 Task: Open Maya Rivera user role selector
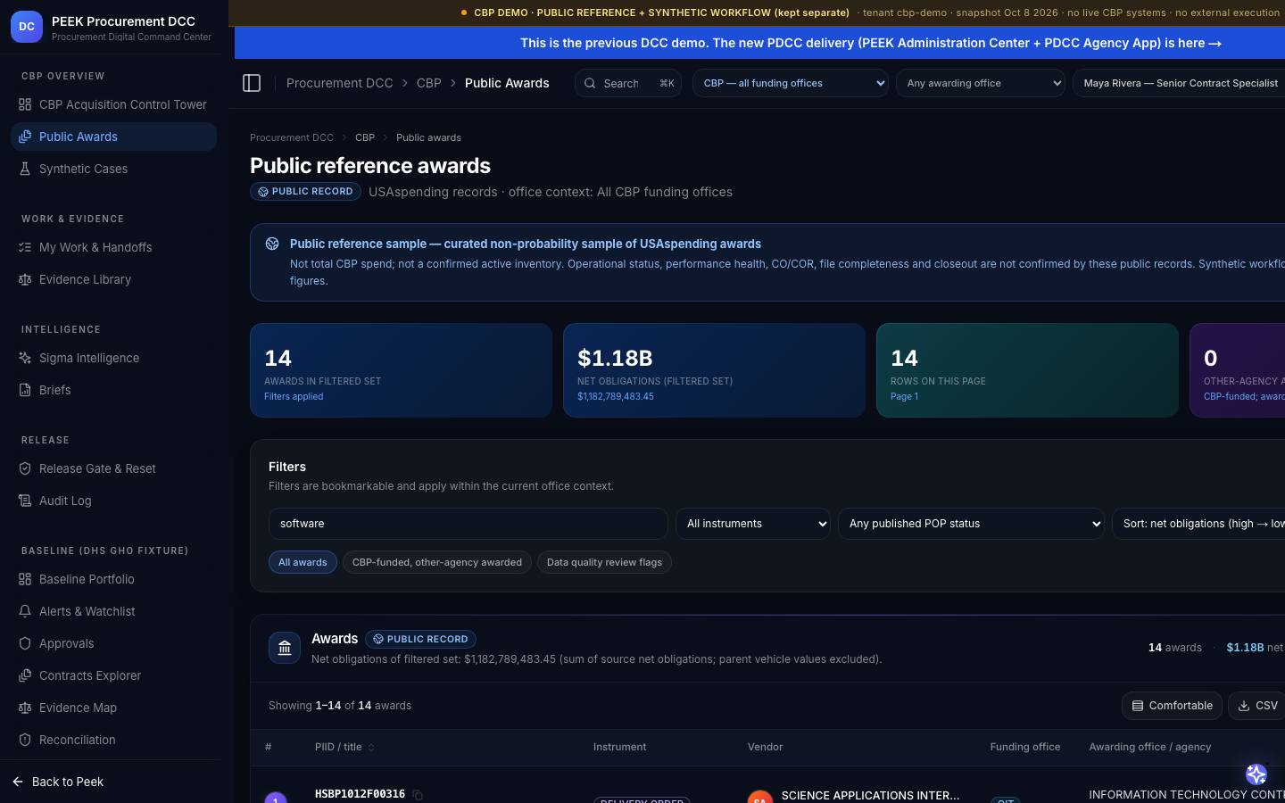pyautogui.click(x=1179, y=83)
